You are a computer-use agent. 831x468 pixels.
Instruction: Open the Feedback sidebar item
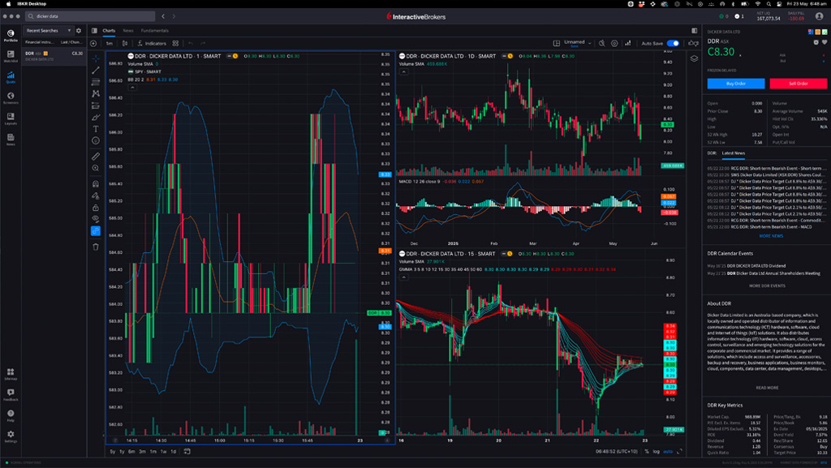pos(11,395)
